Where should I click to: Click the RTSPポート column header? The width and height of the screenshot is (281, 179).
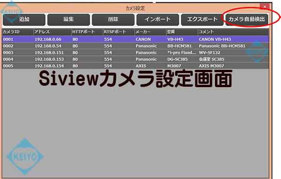[x=118, y=32]
